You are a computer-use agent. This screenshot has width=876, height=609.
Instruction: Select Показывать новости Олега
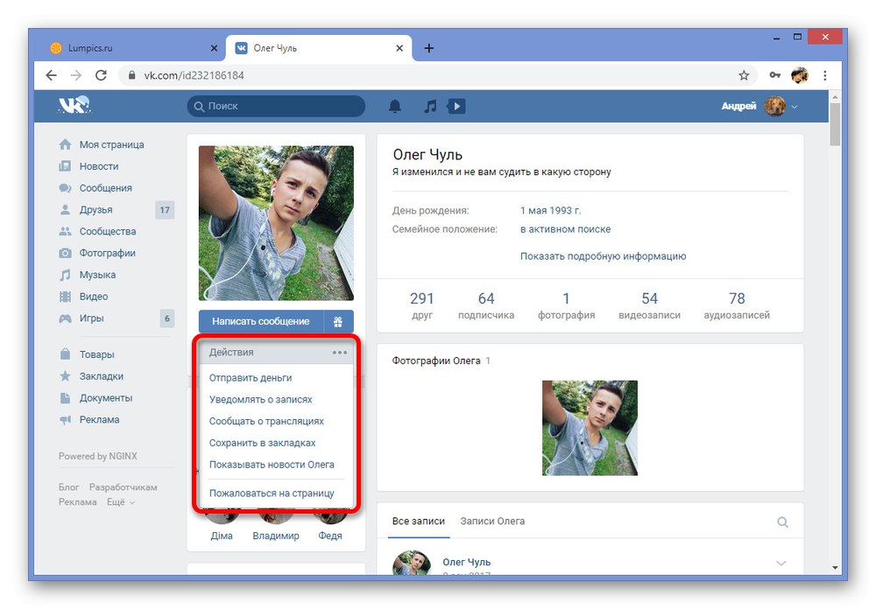(x=277, y=465)
